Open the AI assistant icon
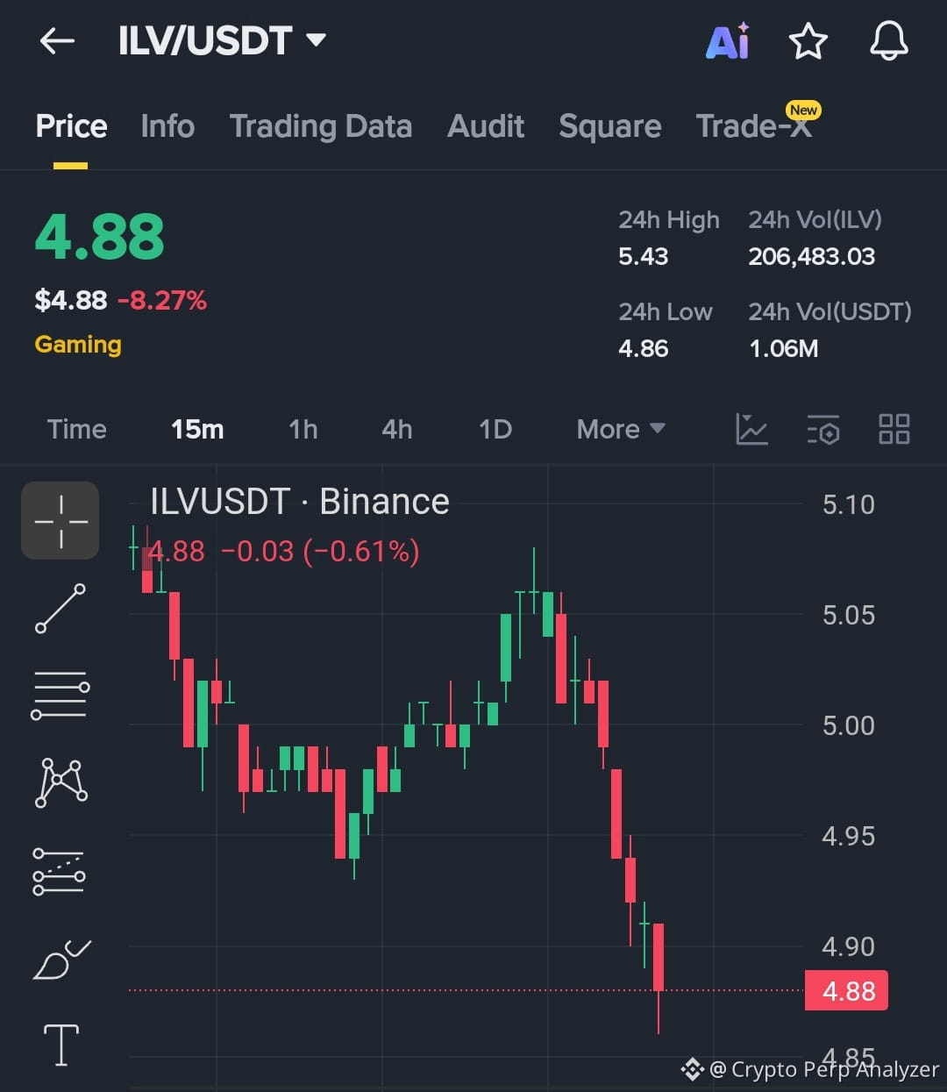This screenshot has height=1092, width=947. point(728,41)
